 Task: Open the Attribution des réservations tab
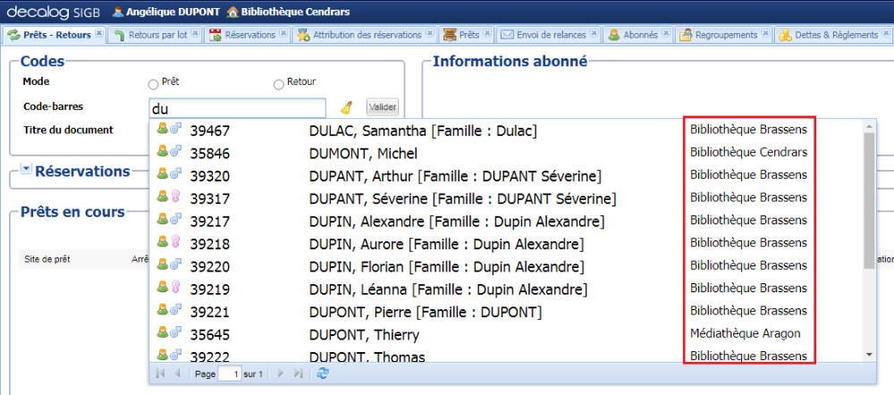point(367,35)
